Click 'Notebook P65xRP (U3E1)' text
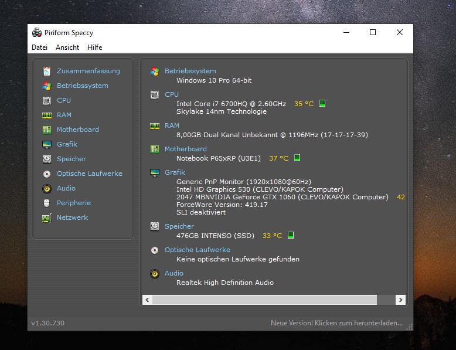This screenshot has width=456, height=350. (x=219, y=158)
